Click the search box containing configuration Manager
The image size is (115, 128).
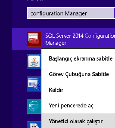70,13
